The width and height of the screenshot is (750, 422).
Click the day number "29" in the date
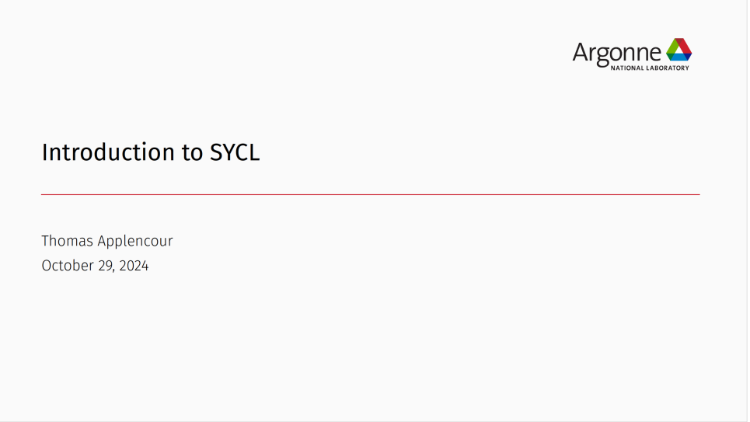tap(105, 266)
